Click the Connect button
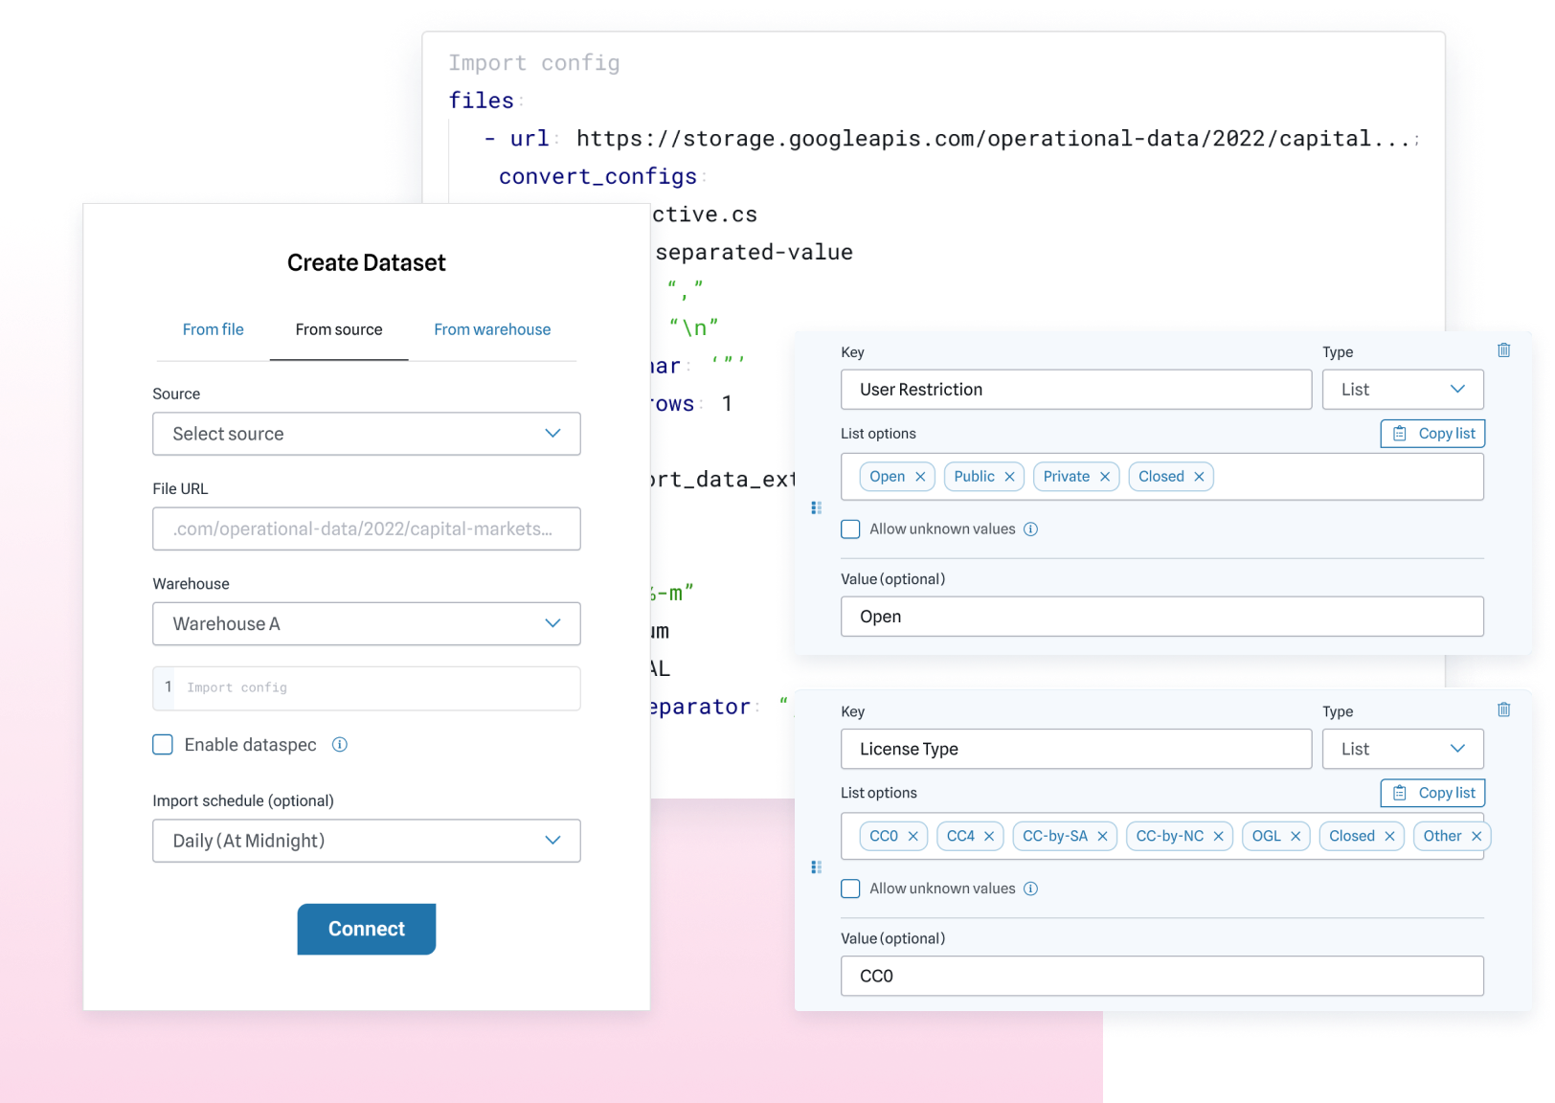Image resolution: width=1555 pixels, height=1103 pixels. (366, 929)
